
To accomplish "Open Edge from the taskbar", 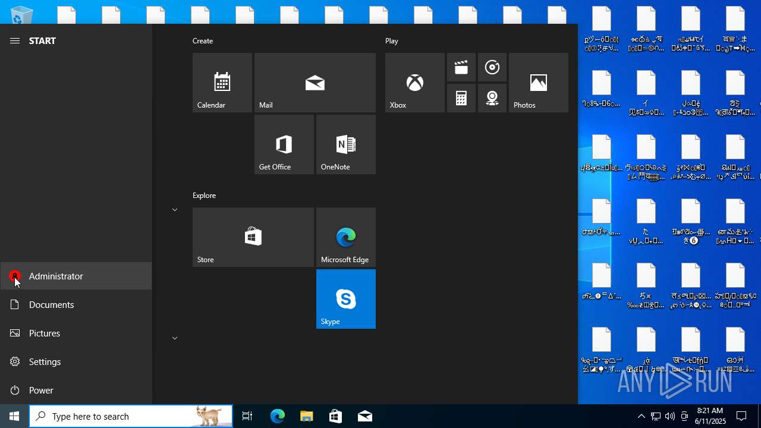I will click(278, 416).
